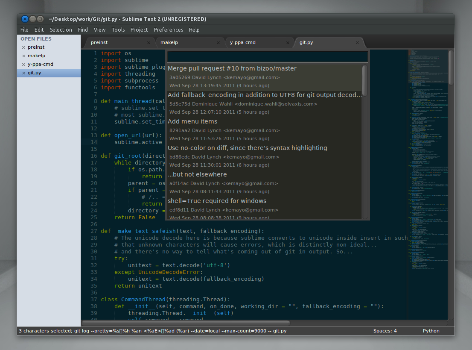Click the editor vertical scrollbar thumb

point(451,68)
